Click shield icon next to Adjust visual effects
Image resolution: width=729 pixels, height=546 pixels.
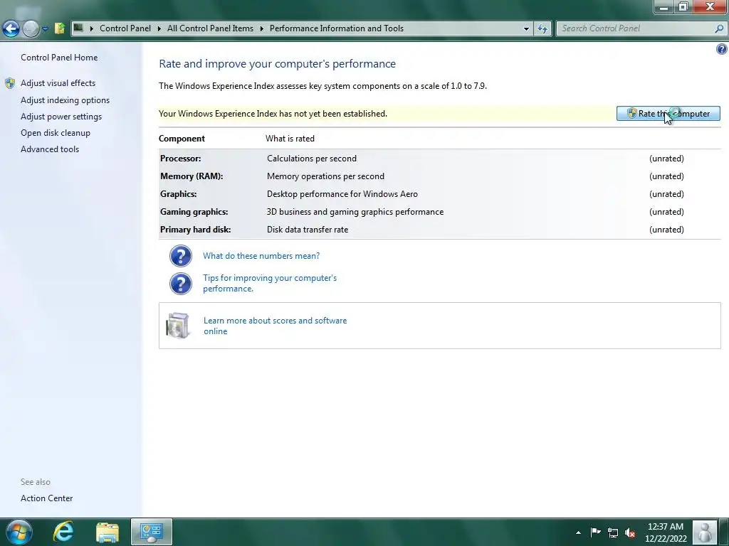point(10,83)
